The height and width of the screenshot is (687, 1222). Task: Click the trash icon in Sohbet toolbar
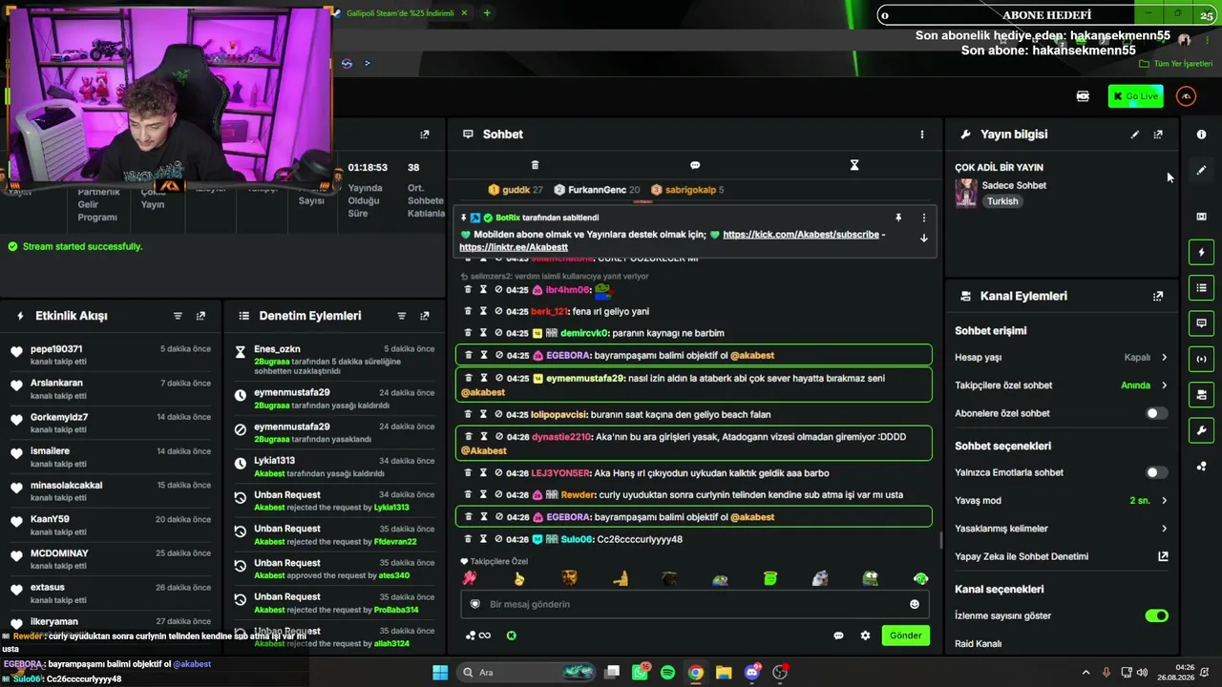click(535, 165)
